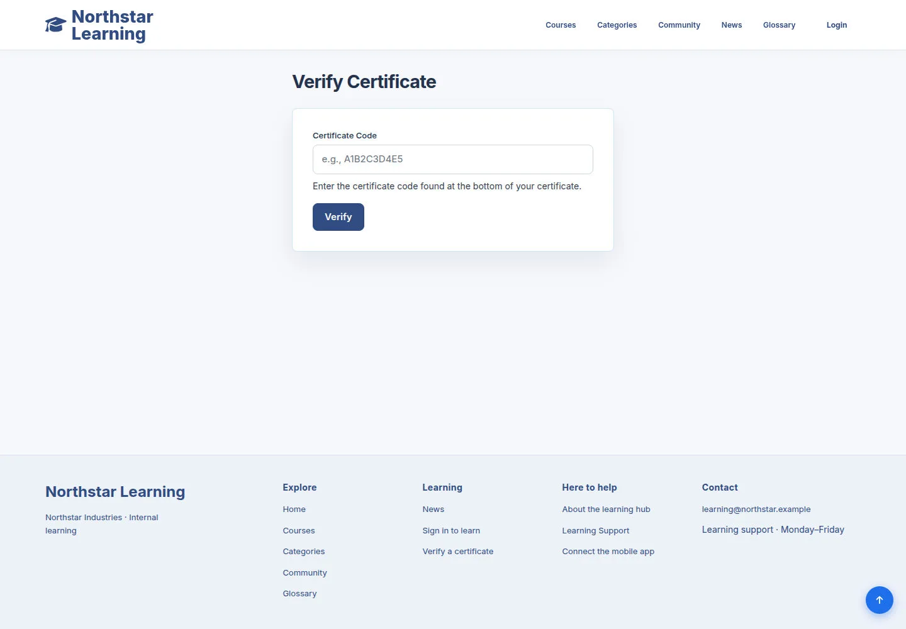This screenshot has width=906, height=629.
Task: Open the Community link in the footer
Action: tap(305, 573)
